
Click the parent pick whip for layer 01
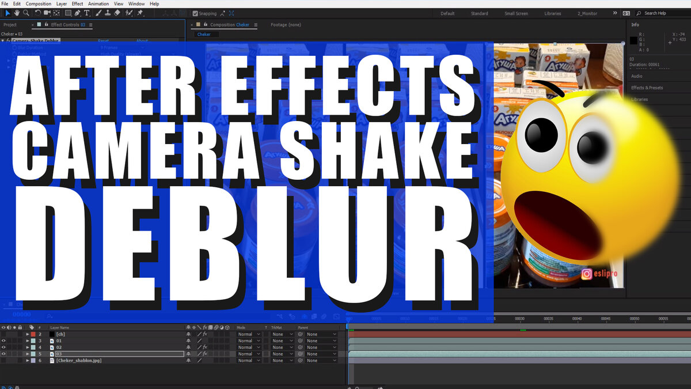click(x=301, y=341)
